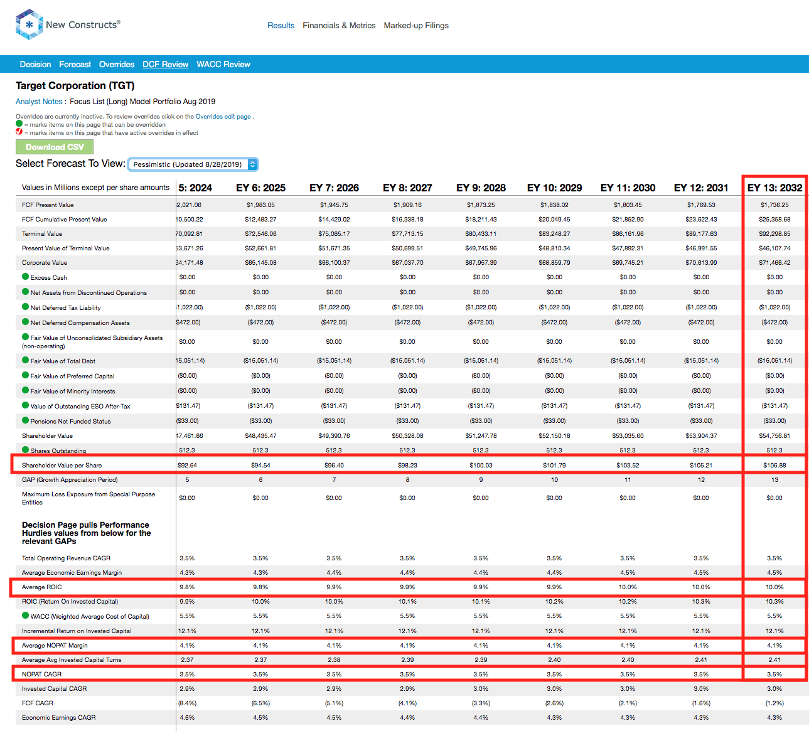The image size is (809, 731).
Task: Click green dot beside Fair Value of Total Debt
Action: tap(26, 360)
